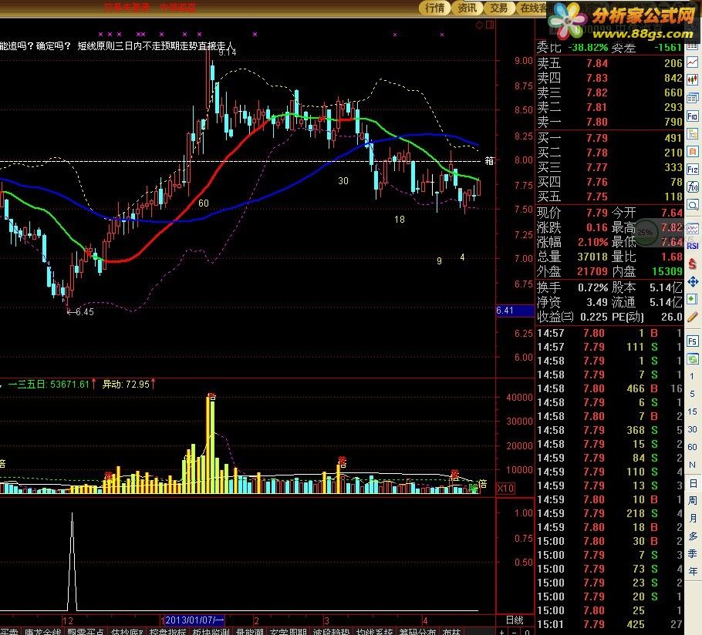Switch to 板块监测 indicator tab
This screenshot has height=635, width=702.
[x=211, y=631]
